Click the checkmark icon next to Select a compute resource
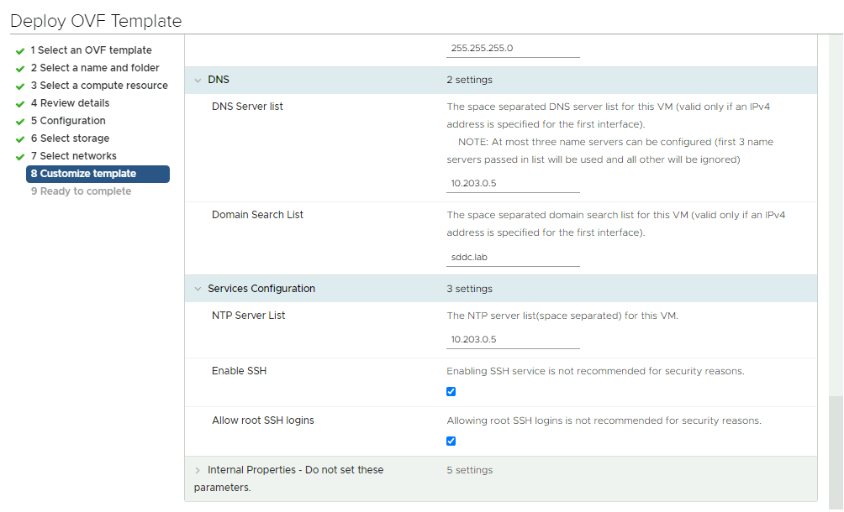Image resolution: width=844 pixels, height=512 pixels. 20,86
